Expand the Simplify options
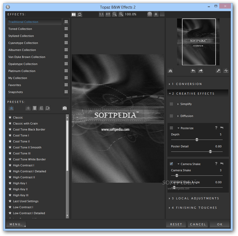Screen dimensions: 238x236 point(178,104)
